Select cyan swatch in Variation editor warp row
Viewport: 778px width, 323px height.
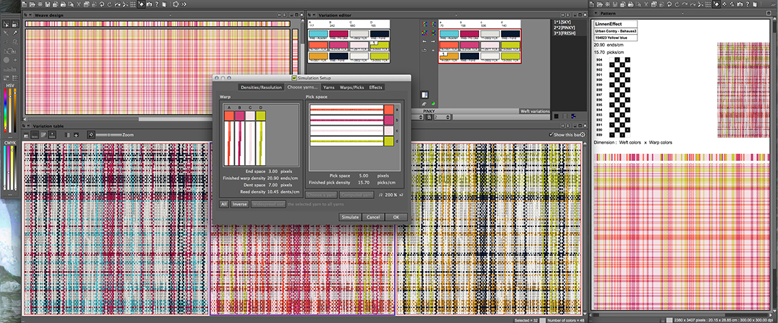tap(319, 34)
